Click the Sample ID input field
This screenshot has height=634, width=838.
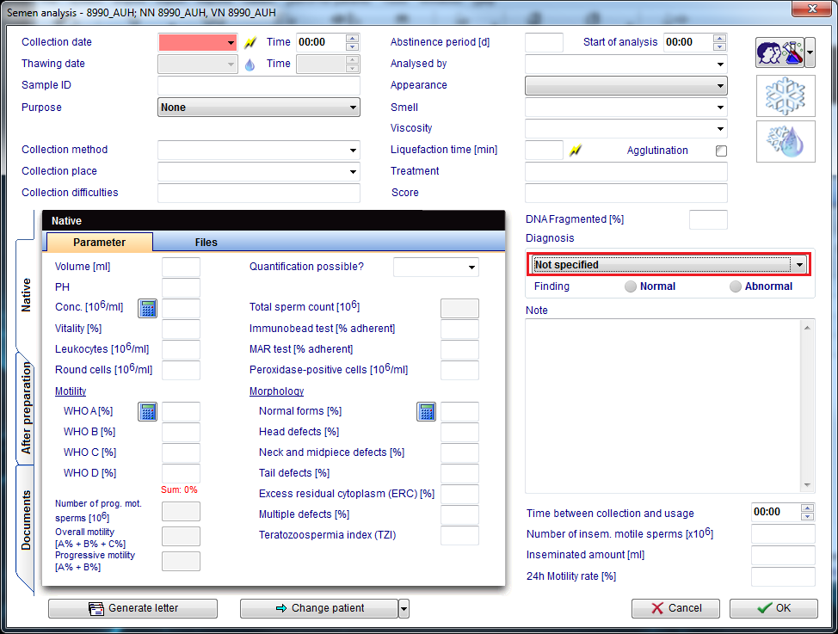pyautogui.click(x=259, y=85)
